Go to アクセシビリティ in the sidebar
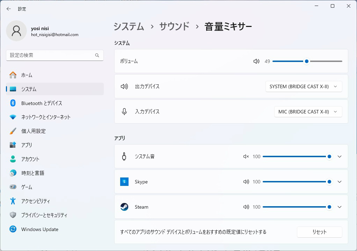This screenshot has width=357, height=251. [x=35, y=201]
